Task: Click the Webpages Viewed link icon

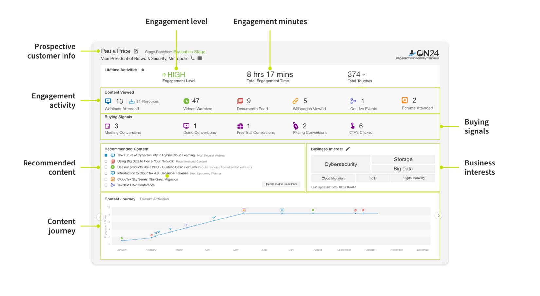Action: pos(296,101)
